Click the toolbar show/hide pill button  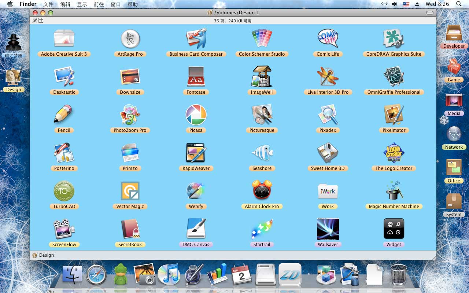430,13
